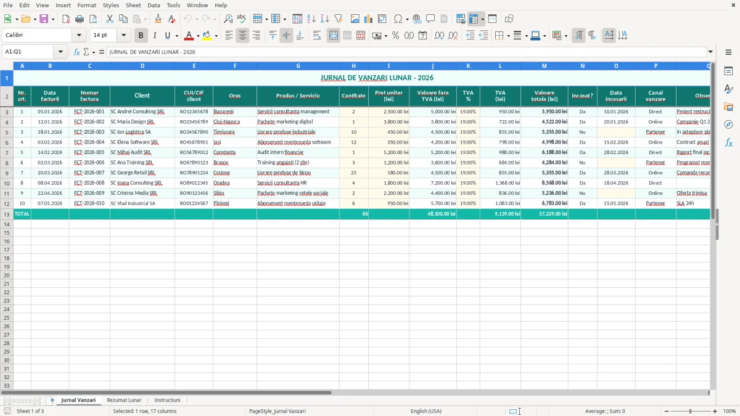740x416 pixels.
Task: Clear direct formatting
Action: [x=171, y=19]
